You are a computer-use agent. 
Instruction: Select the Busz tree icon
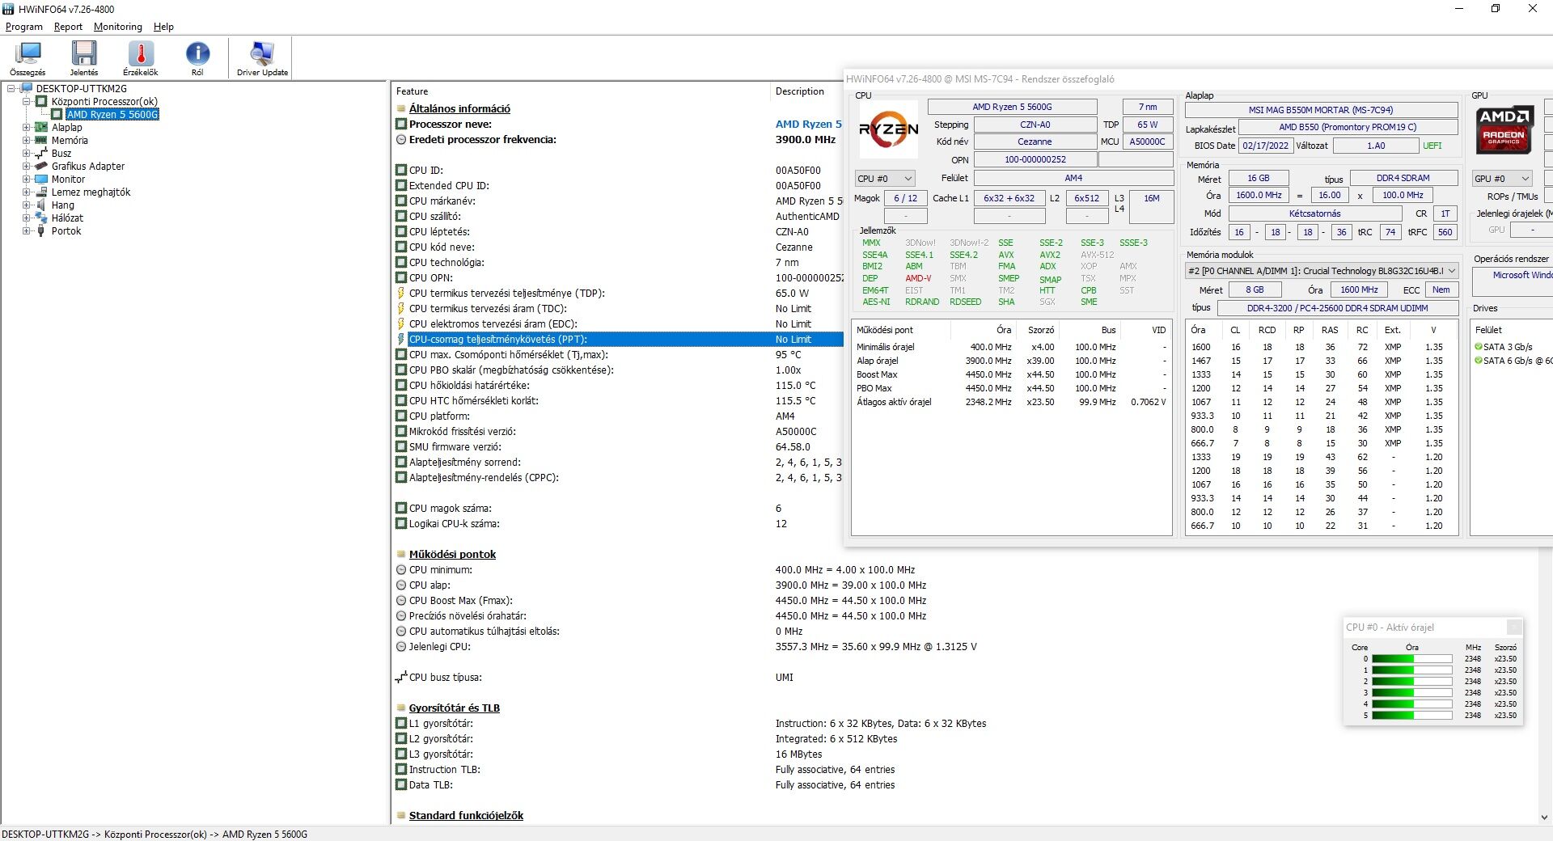coord(41,153)
